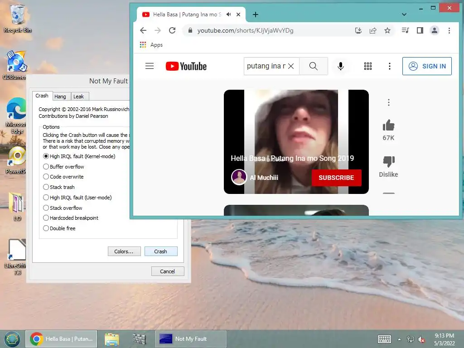
Task: Open LO folder on desktop
Action: (17, 207)
